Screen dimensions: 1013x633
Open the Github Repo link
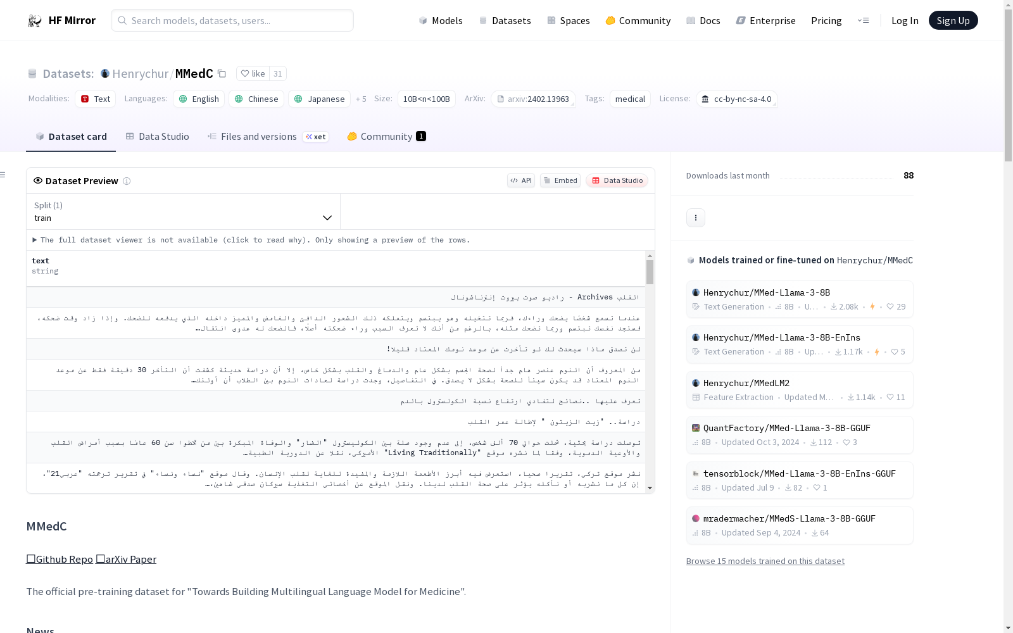[x=60, y=559]
